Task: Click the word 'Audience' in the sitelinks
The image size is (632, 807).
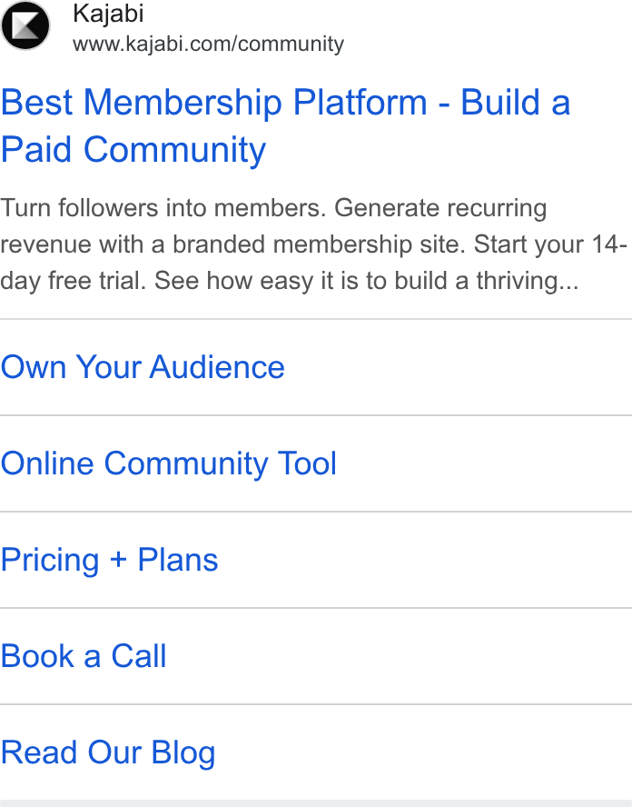Action: [217, 367]
